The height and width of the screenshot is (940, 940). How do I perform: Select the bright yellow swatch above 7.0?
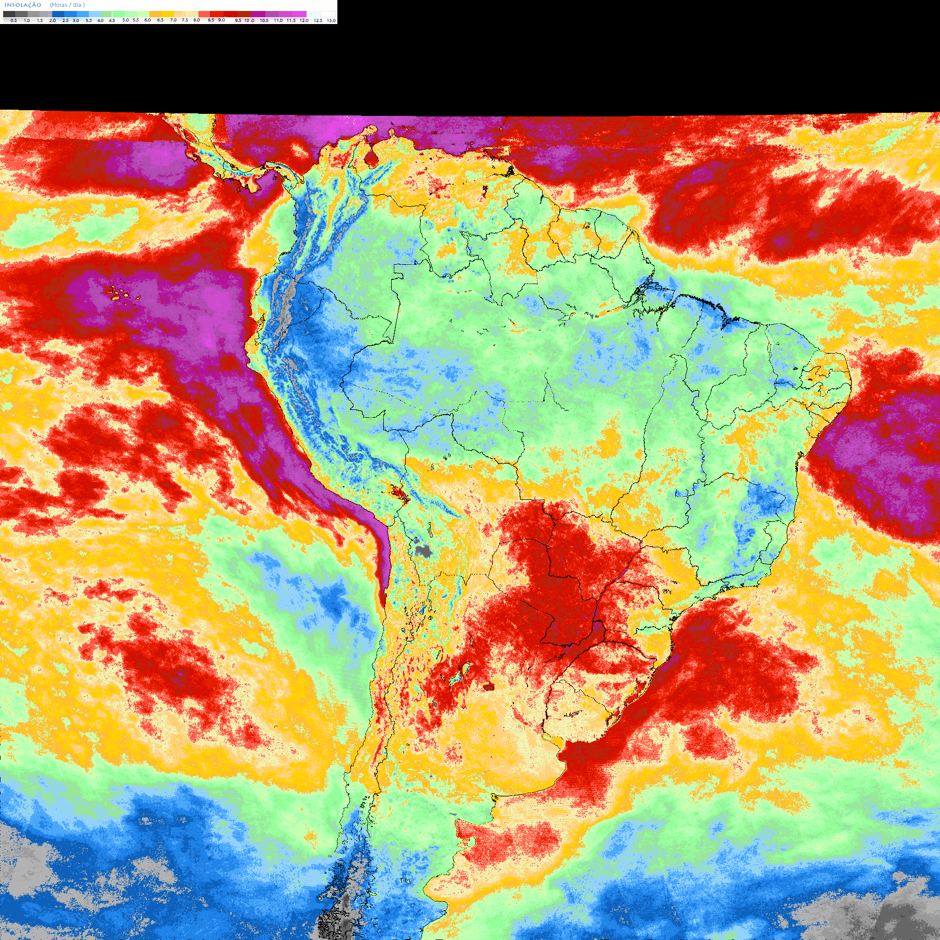click(x=168, y=14)
